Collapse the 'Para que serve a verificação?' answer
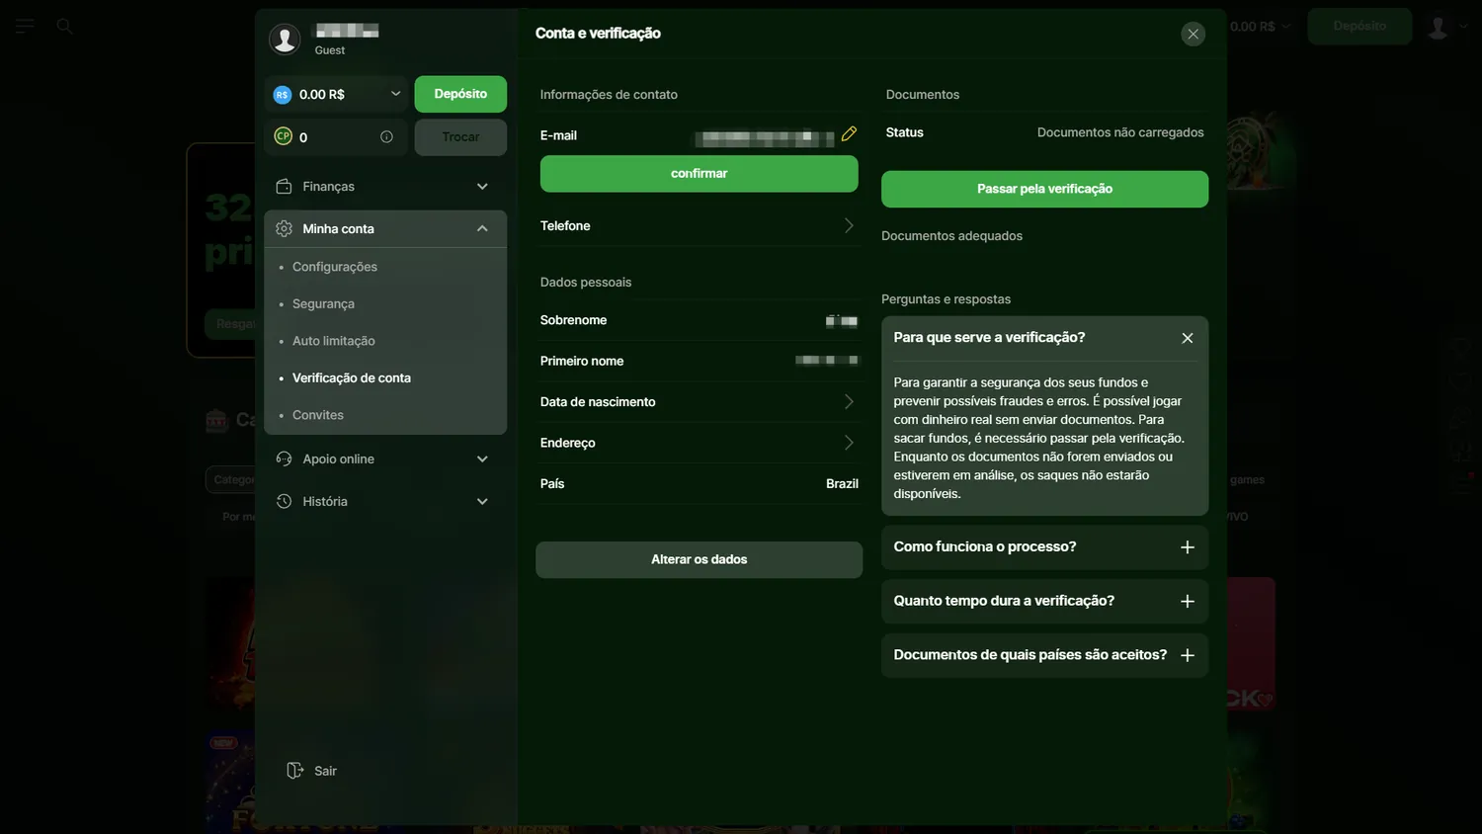1482x834 pixels. coord(1188,338)
